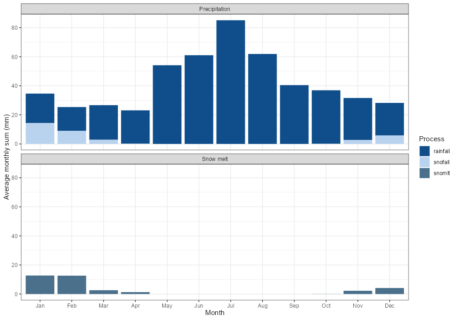Click the "Average monthly sum (mm)" y-axis title

click(x=6, y=157)
